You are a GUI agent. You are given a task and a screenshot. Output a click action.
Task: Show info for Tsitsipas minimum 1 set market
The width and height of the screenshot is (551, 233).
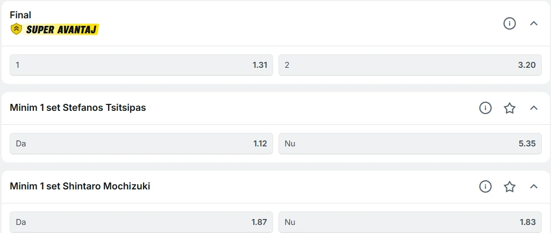pos(485,108)
